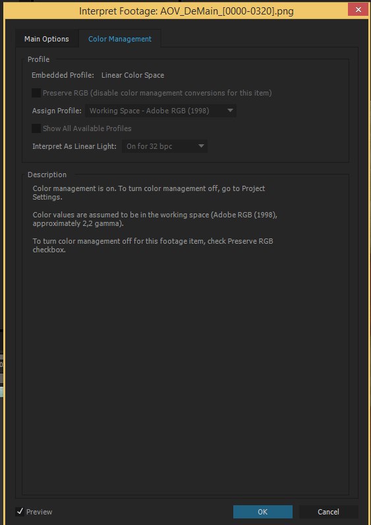Click the 'Profile' group label
371x525 pixels.
[x=38, y=59]
